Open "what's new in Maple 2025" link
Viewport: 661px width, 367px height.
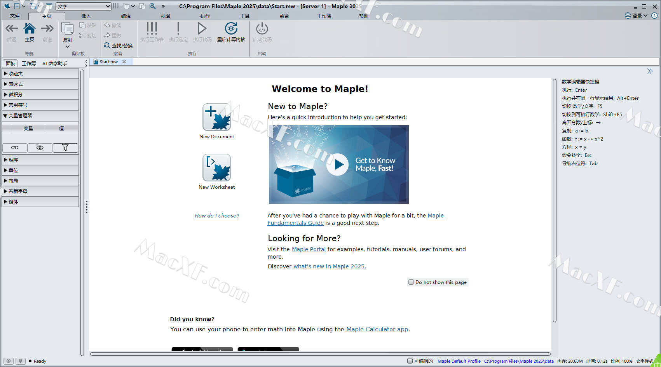click(x=329, y=266)
